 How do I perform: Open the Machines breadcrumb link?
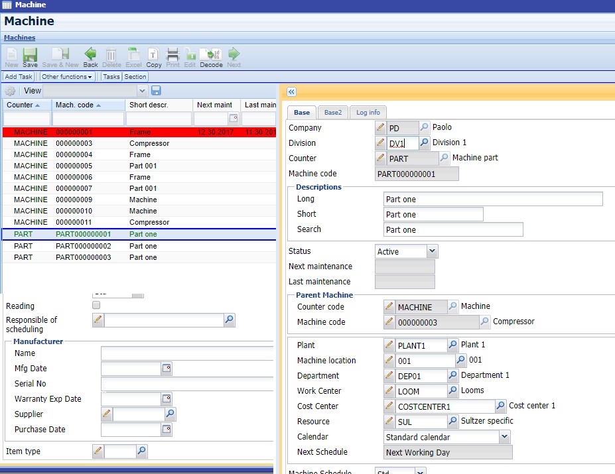tap(20, 38)
